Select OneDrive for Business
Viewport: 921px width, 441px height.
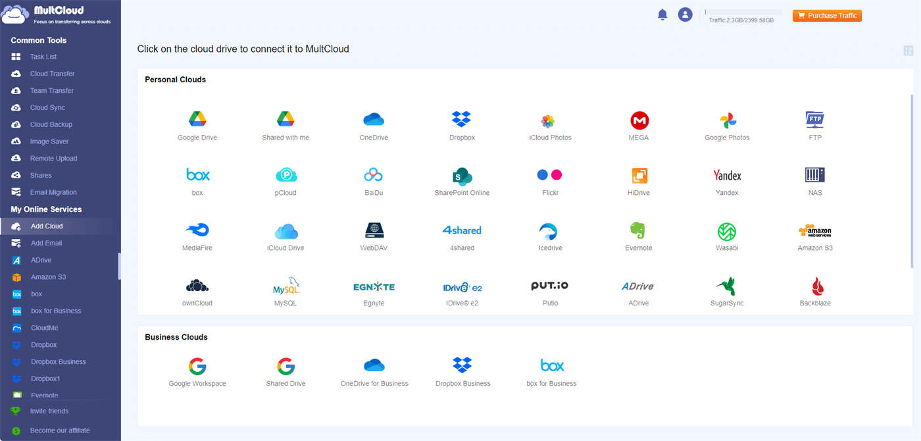click(x=374, y=372)
